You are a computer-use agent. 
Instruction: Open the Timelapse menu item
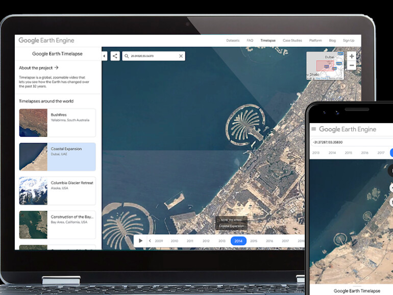(x=268, y=40)
